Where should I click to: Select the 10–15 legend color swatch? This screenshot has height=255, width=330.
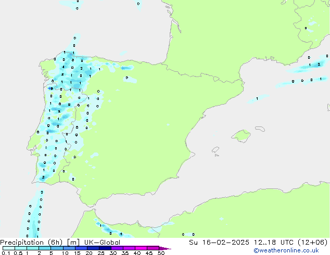69,248
